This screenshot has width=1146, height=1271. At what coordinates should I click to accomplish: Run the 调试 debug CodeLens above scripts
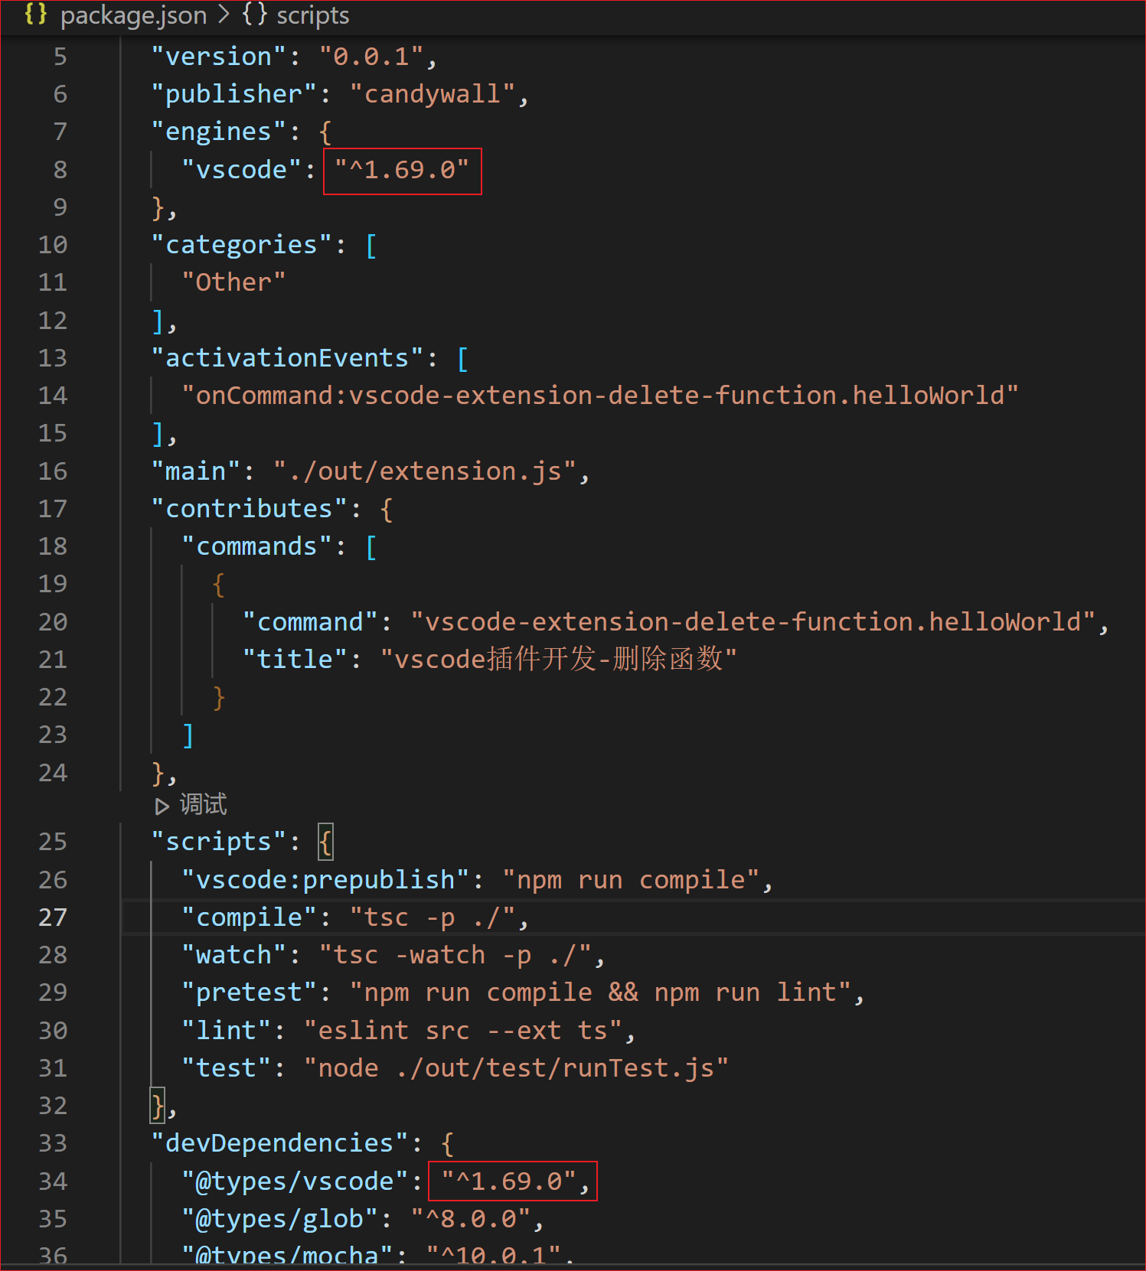pyautogui.click(x=203, y=804)
